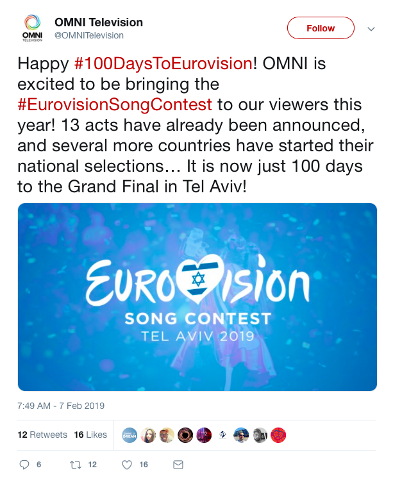Screen dimensions: 393x482
Task: Click the reply speech bubble icon
Action: pyautogui.click(x=25, y=465)
